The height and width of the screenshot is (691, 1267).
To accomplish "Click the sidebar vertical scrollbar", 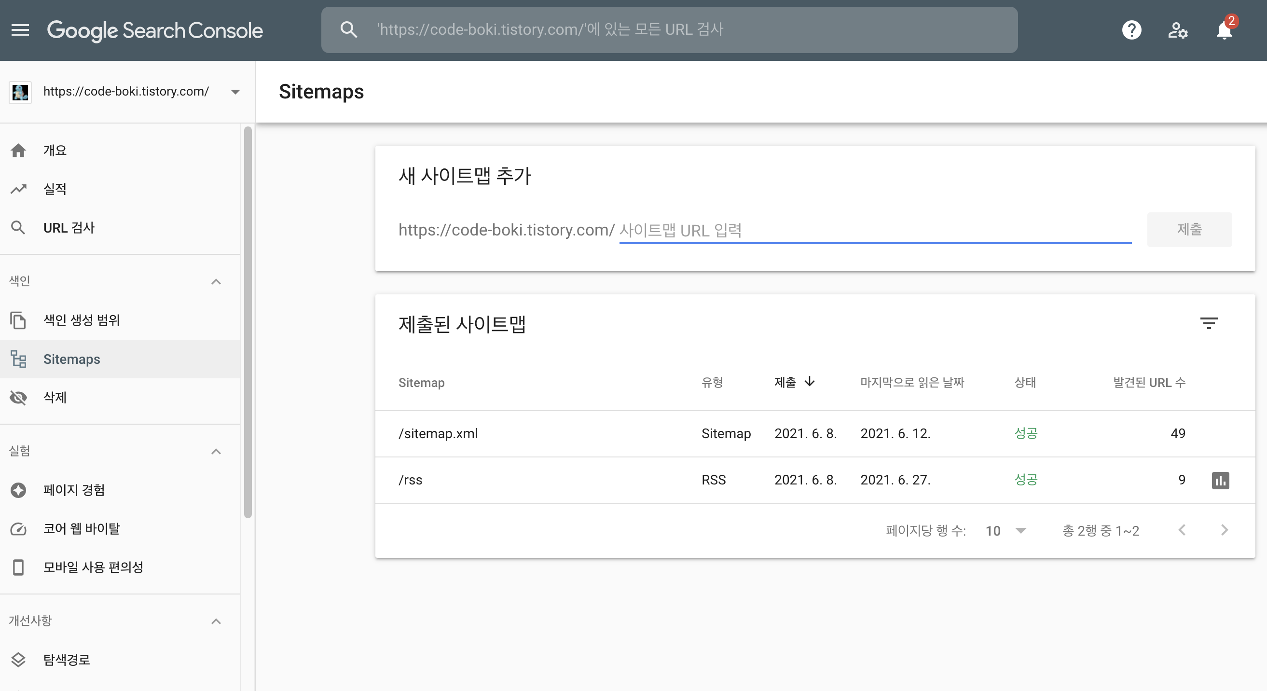I will (248, 322).
